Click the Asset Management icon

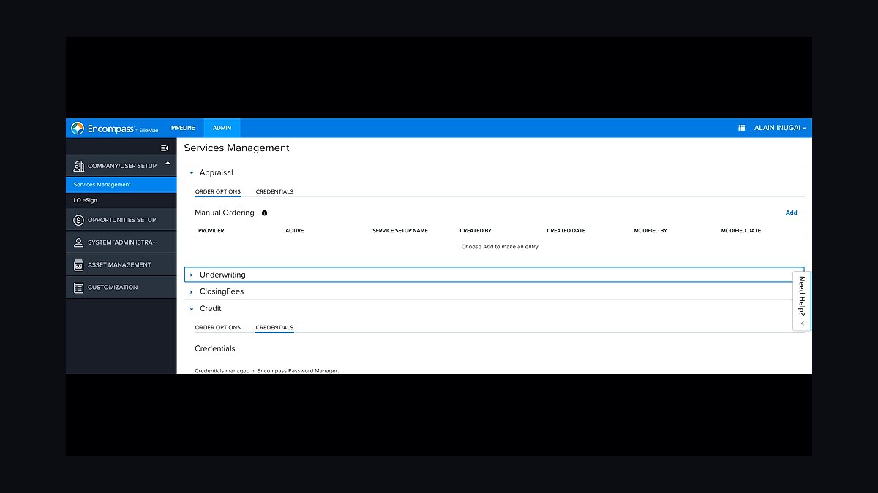tap(78, 265)
